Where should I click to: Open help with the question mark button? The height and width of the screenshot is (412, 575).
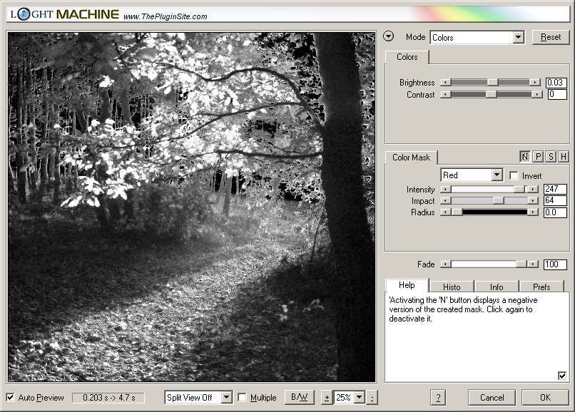438,398
